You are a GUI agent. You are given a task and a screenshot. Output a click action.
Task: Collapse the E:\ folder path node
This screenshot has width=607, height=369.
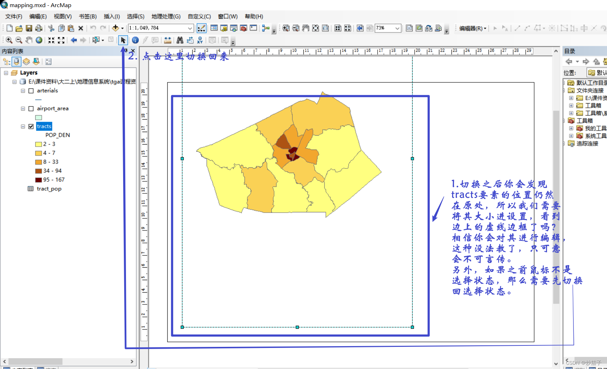tap(15, 82)
